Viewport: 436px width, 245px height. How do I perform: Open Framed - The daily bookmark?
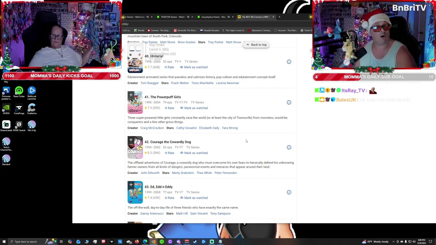tap(158, 30)
